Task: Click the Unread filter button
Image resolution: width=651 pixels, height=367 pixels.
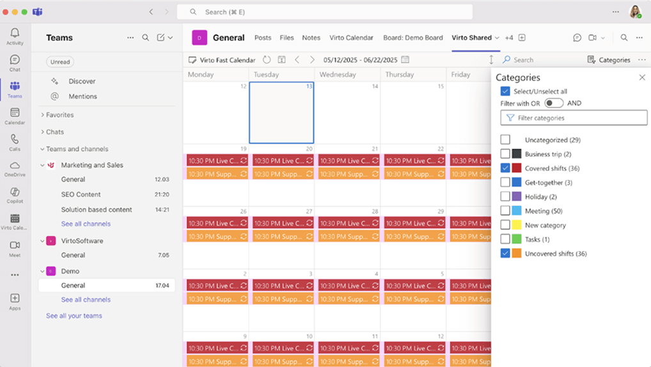Action: [x=60, y=62]
